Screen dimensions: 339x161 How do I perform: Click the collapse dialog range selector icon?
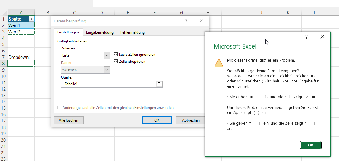point(159,84)
